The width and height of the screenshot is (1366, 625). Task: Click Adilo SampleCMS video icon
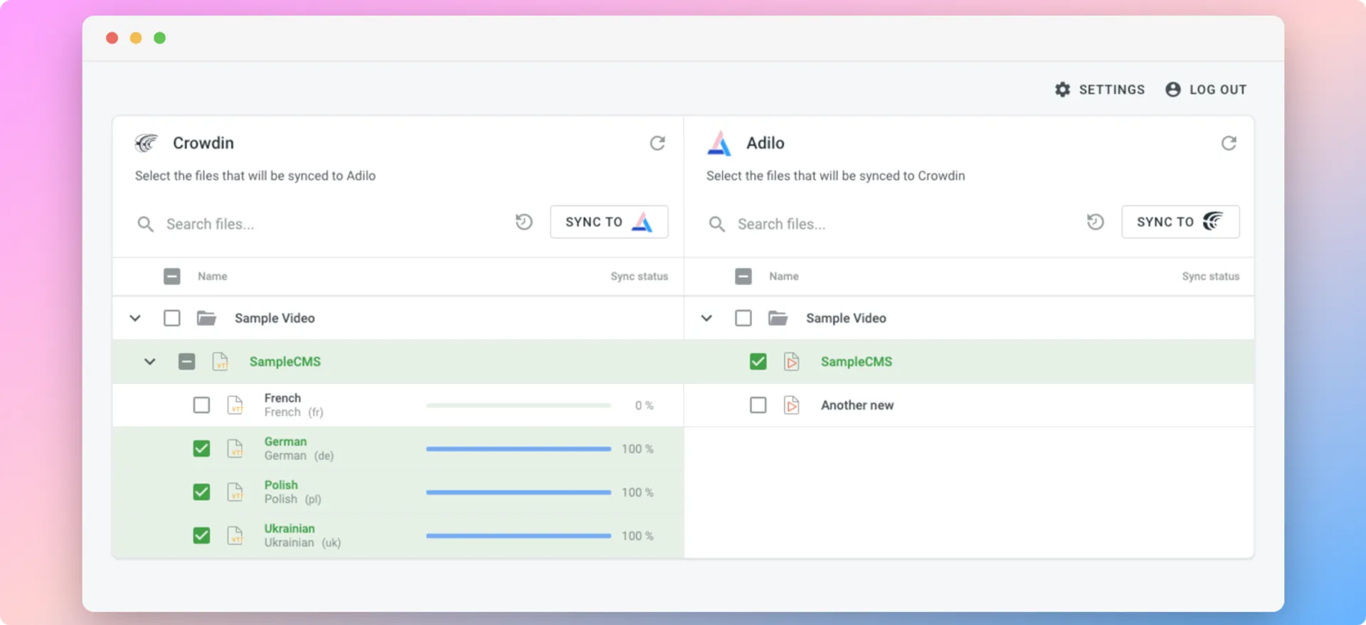(x=792, y=362)
